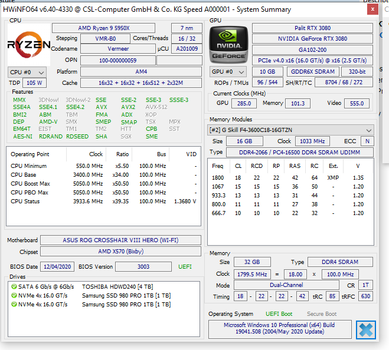
Task: Click the BIOS date 12/04/2020 field
Action: (x=57, y=267)
